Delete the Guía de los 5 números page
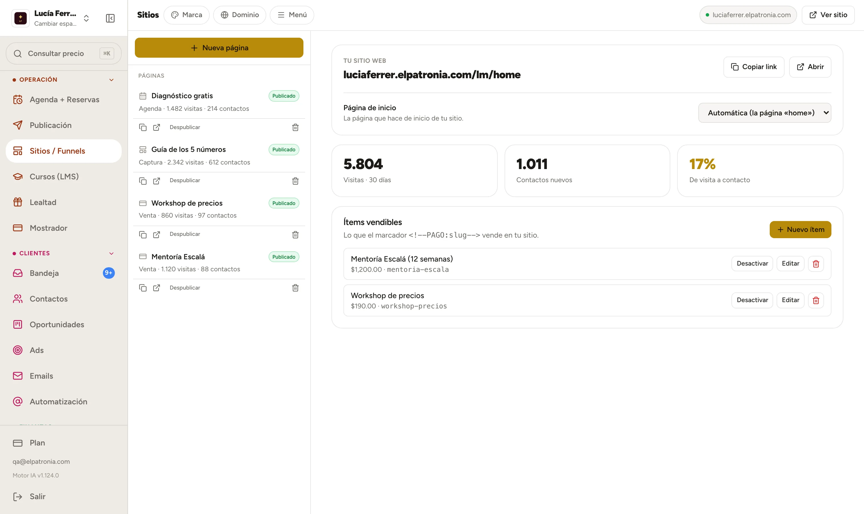This screenshot has height=514, width=864. pos(295,181)
